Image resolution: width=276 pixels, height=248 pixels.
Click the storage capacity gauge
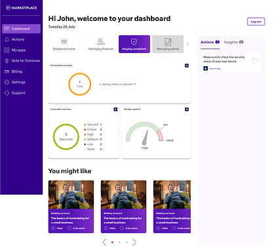[144, 133]
